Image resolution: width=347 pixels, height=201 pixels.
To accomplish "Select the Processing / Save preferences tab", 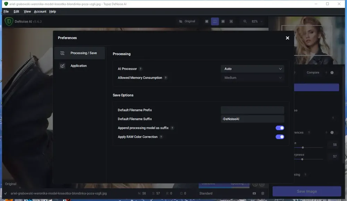I will (x=79, y=53).
